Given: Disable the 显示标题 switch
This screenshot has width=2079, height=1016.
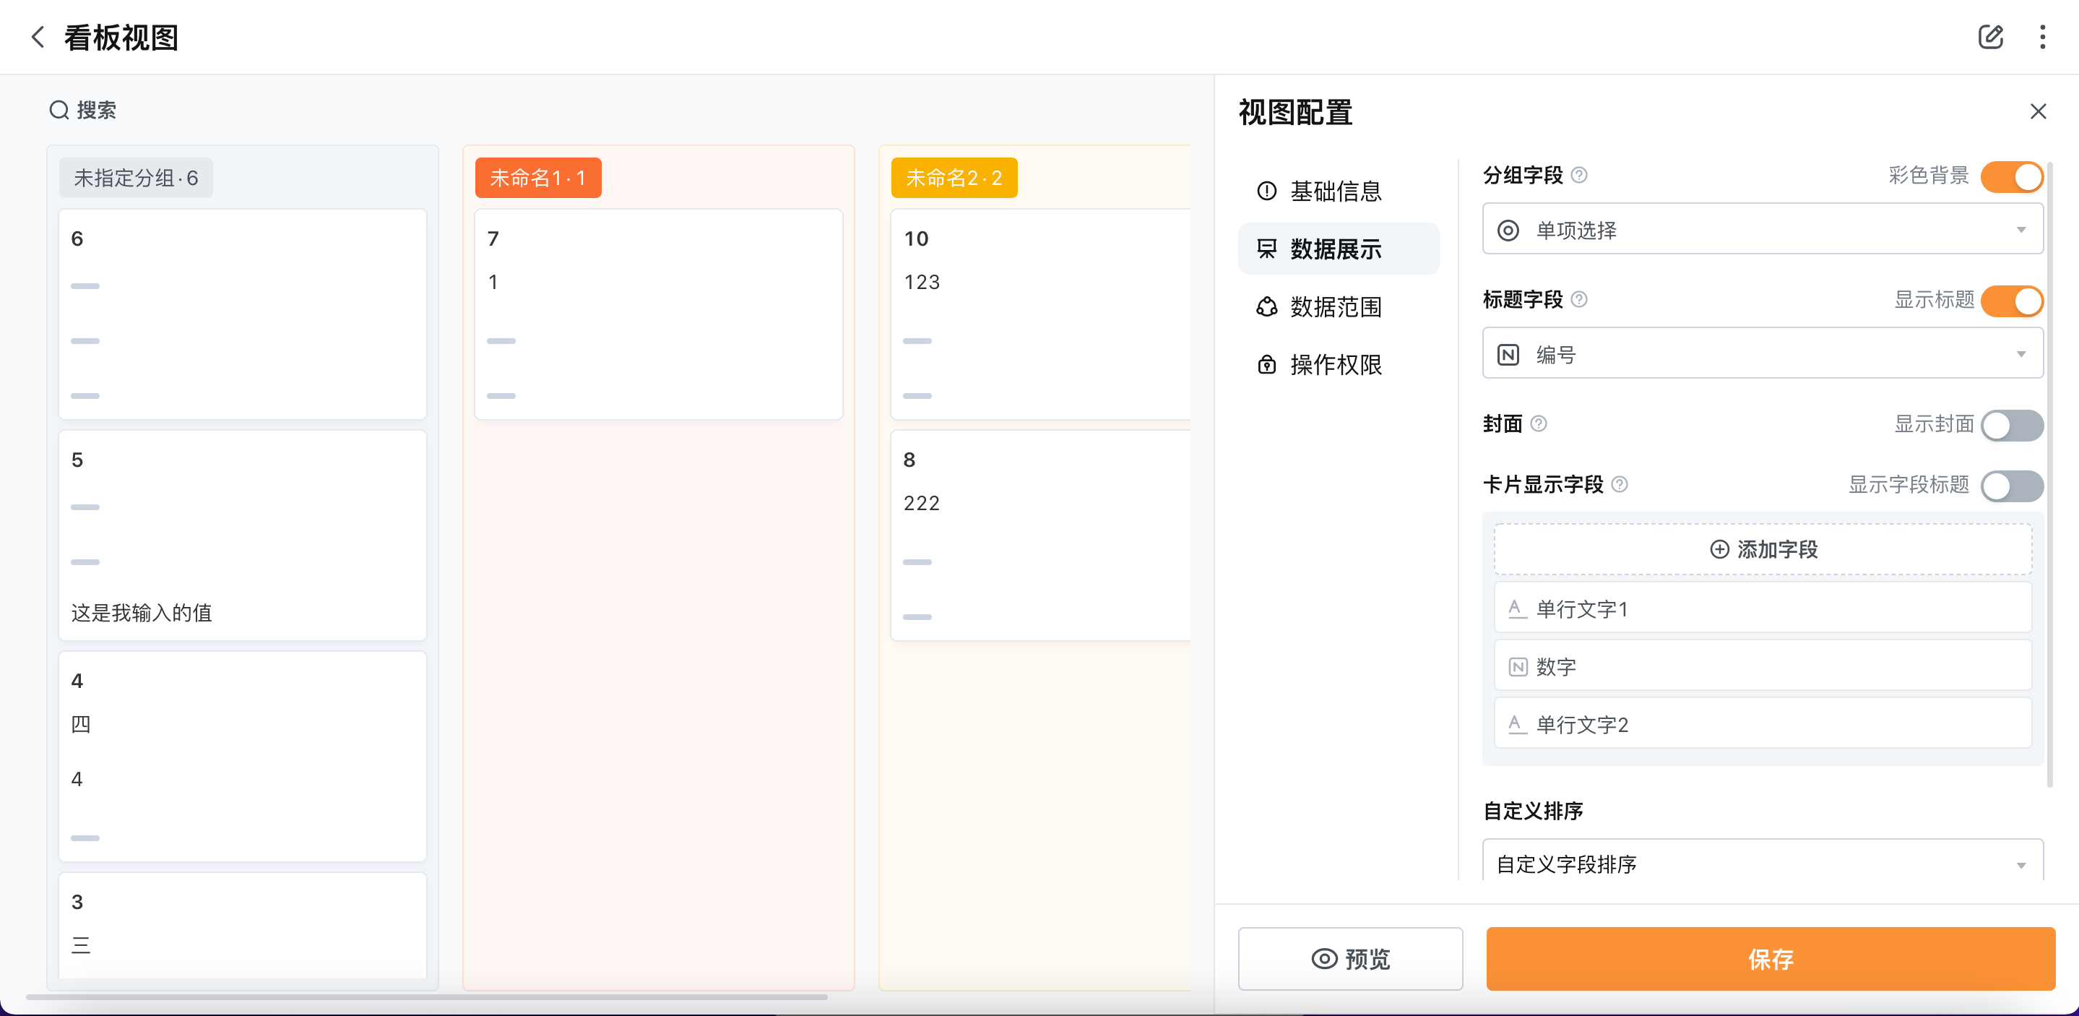Looking at the screenshot, I should point(2011,301).
